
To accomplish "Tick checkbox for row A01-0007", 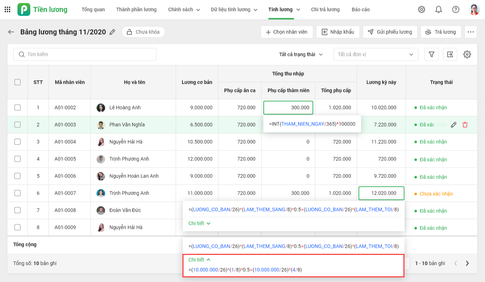I will pyautogui.click(x=17, y=193).
